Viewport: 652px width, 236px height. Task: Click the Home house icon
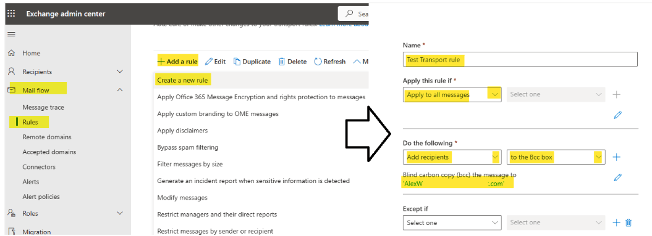coord(12,53)
